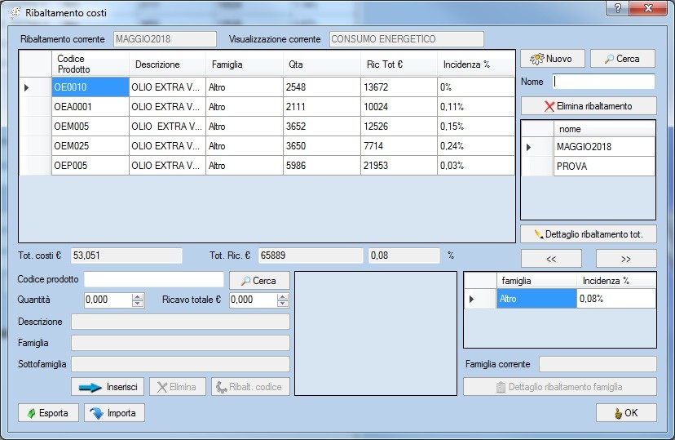Click the CONSUMO ENERGETICO field
The height and width of the screenshot is (440, 675).
(x=406, y=39)
